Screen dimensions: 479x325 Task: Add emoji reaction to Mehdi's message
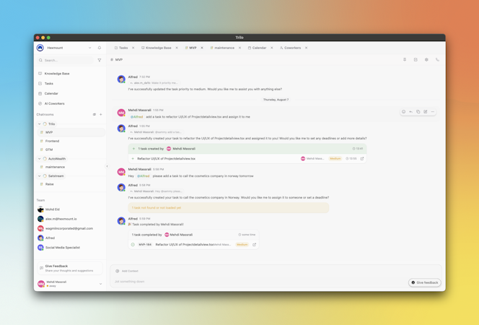point(403,112)
